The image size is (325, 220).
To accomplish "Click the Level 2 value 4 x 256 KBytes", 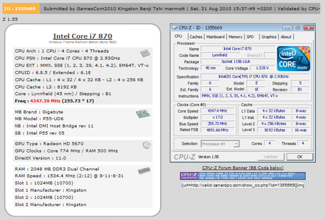I will (x=274, y=124).
